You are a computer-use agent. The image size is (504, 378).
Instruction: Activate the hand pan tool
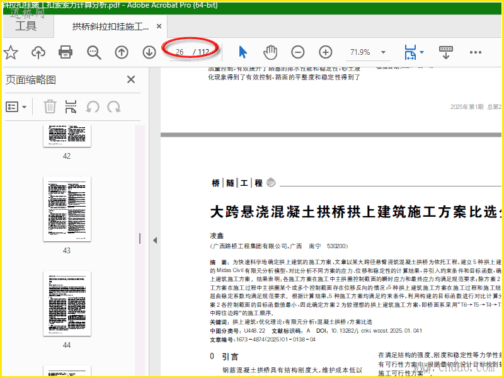(x=270, y=52)
